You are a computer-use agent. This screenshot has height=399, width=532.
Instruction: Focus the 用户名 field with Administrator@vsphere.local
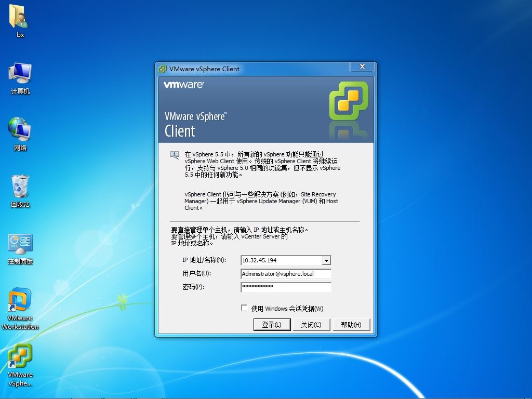(x=286, y=274)
